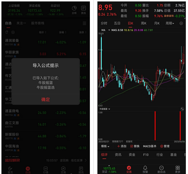This screenshot has width=188, height=174.
Task: Go to 首页 in bottom navigation
Action: [10, 170]
